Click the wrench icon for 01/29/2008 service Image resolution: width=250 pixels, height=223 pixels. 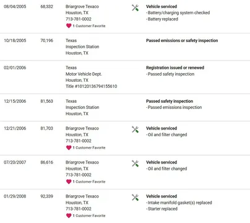(x=135, y=198)
